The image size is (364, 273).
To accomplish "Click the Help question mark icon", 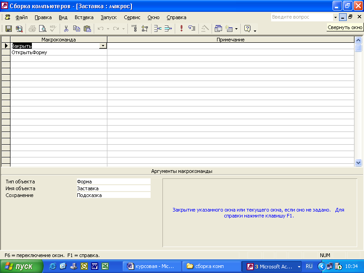I will tap(247, 29).
